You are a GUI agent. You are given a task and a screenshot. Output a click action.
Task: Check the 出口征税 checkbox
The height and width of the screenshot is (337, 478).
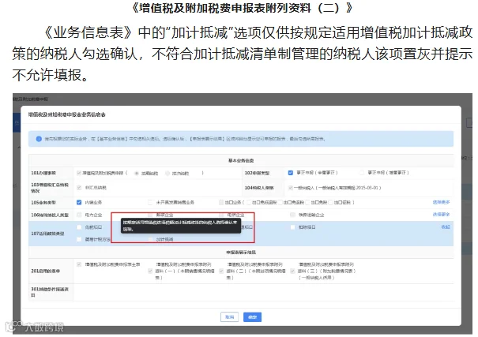(330, 202)
